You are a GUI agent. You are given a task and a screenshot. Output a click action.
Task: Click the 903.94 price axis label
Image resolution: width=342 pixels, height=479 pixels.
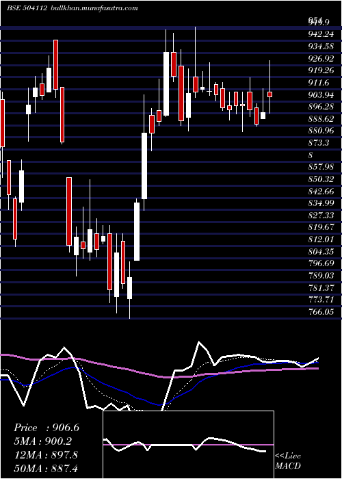tap(321, 94)
